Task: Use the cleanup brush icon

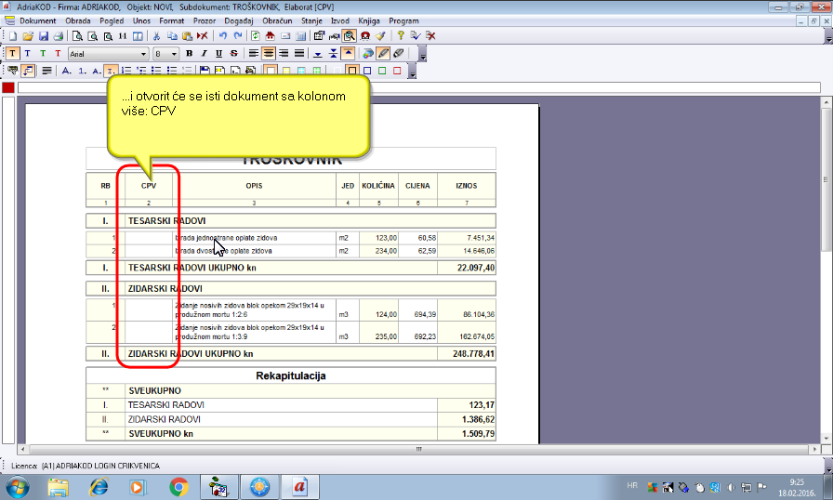Action: 380,36
